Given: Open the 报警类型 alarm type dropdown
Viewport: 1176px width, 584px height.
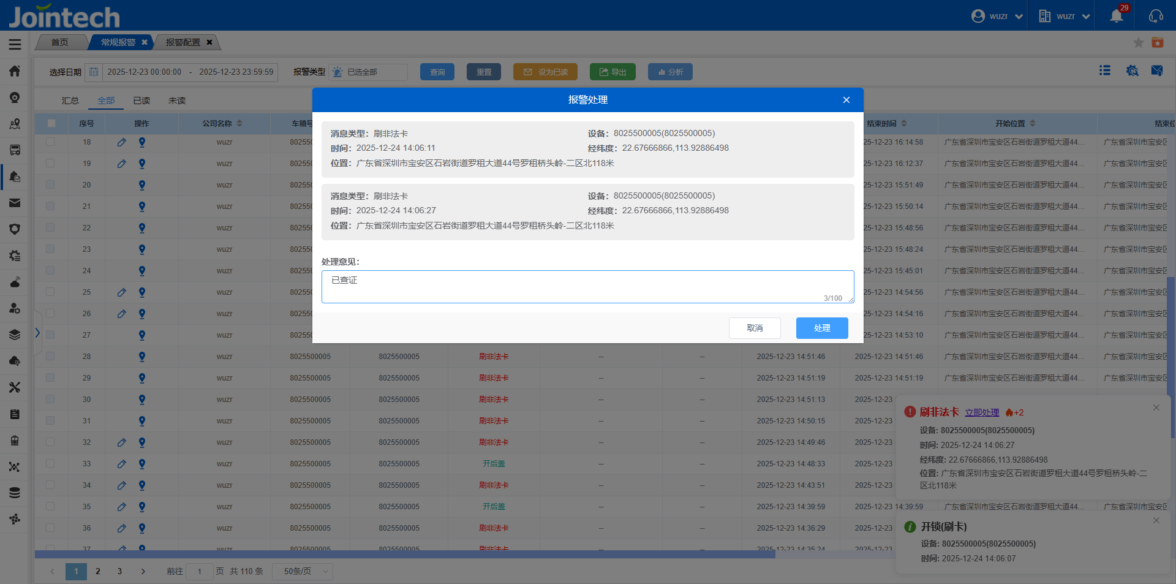Looking at the screenshot, I should tap(368, 72).
